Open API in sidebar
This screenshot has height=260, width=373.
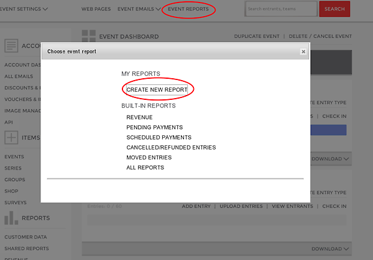9,122
